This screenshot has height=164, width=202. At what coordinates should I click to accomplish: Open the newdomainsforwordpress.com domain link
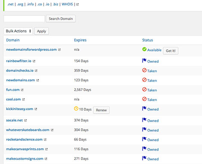click(31, 50)
